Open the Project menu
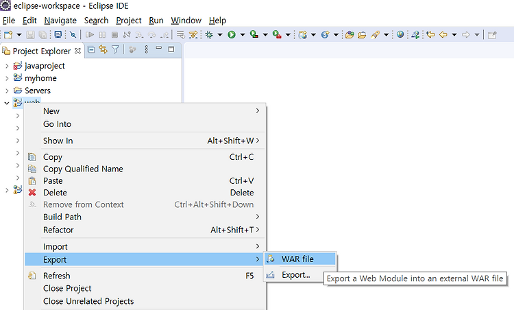This screenshot has height=310, width=514. click(x=129, y=21)
